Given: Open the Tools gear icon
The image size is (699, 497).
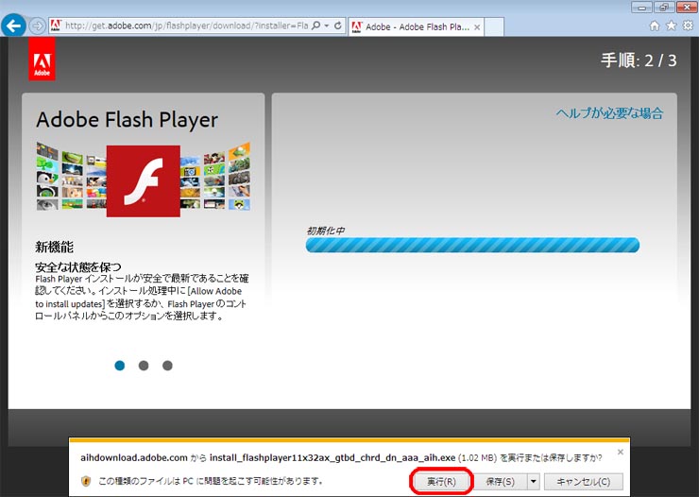Looking at the screenshot, I should [x=688, y=26].
